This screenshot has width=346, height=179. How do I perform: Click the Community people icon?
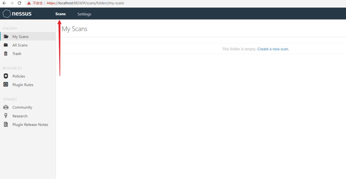(x=6, y=107)
